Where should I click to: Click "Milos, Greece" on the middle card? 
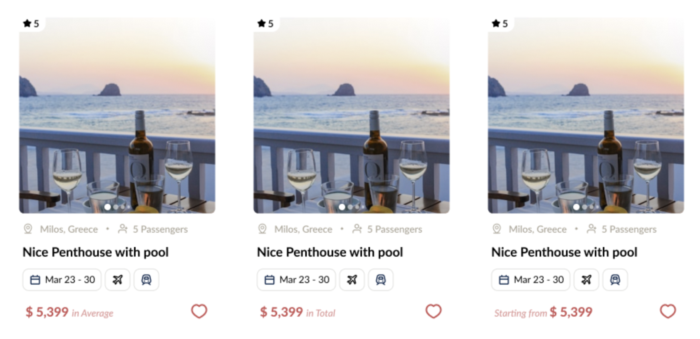[x=303, y=229]
